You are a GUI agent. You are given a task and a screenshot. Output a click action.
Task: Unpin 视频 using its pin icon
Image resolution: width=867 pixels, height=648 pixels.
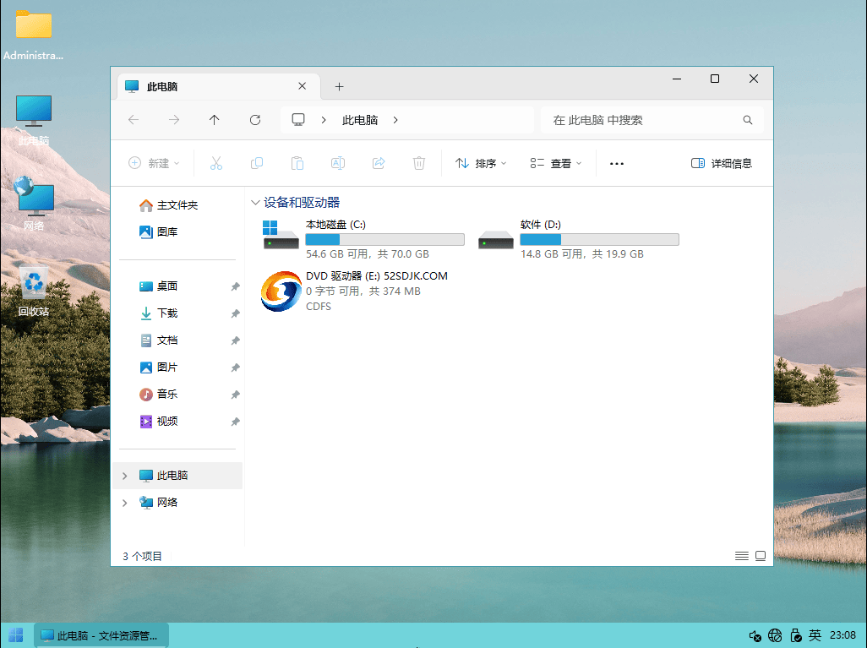[x=235, y=422]
